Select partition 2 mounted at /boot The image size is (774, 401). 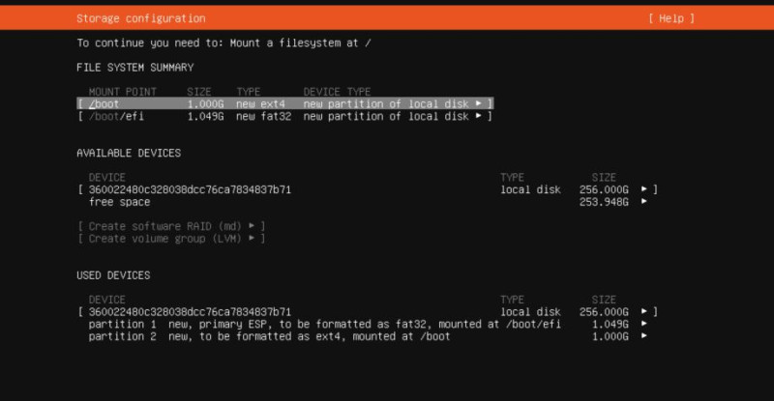click(368, 336)
